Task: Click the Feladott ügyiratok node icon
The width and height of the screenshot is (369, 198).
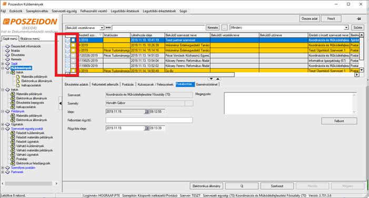Action: tap(13, 142)
